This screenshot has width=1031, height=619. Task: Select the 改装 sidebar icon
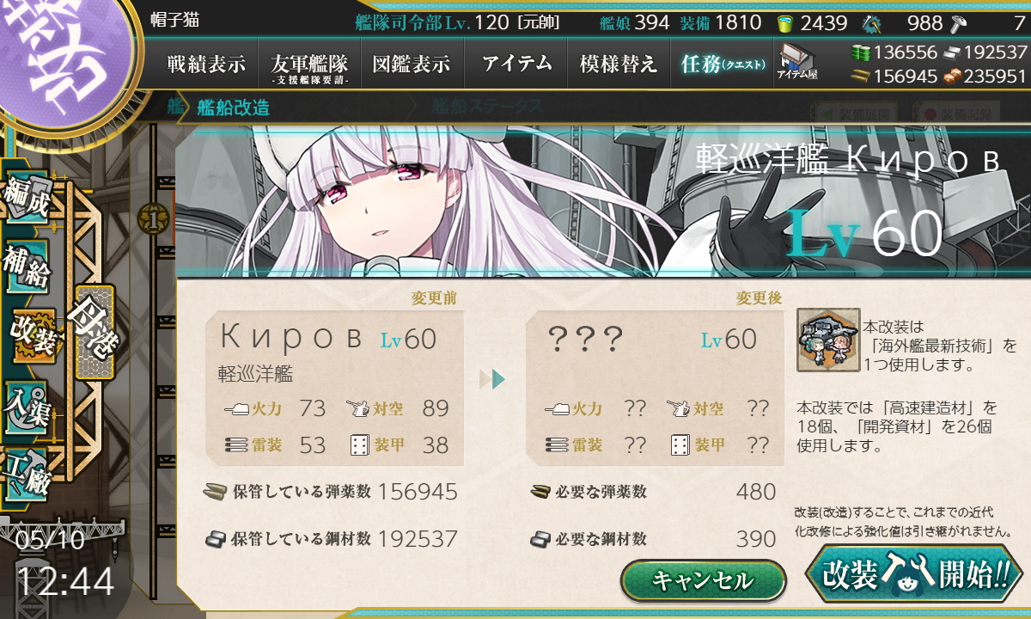pyautogui.click(x=33, y=336)
